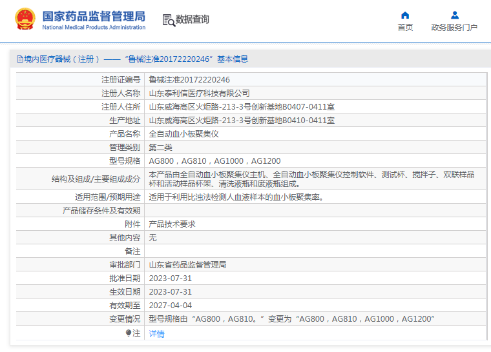Click the 首页 home icon
This screenshot has height=352, width=491.
click(x=405, y=15)
